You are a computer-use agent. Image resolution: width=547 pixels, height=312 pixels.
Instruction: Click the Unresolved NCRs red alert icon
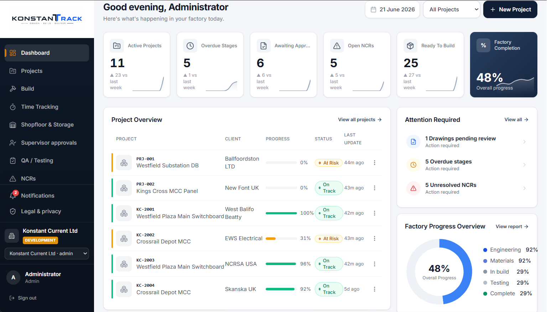413,188
